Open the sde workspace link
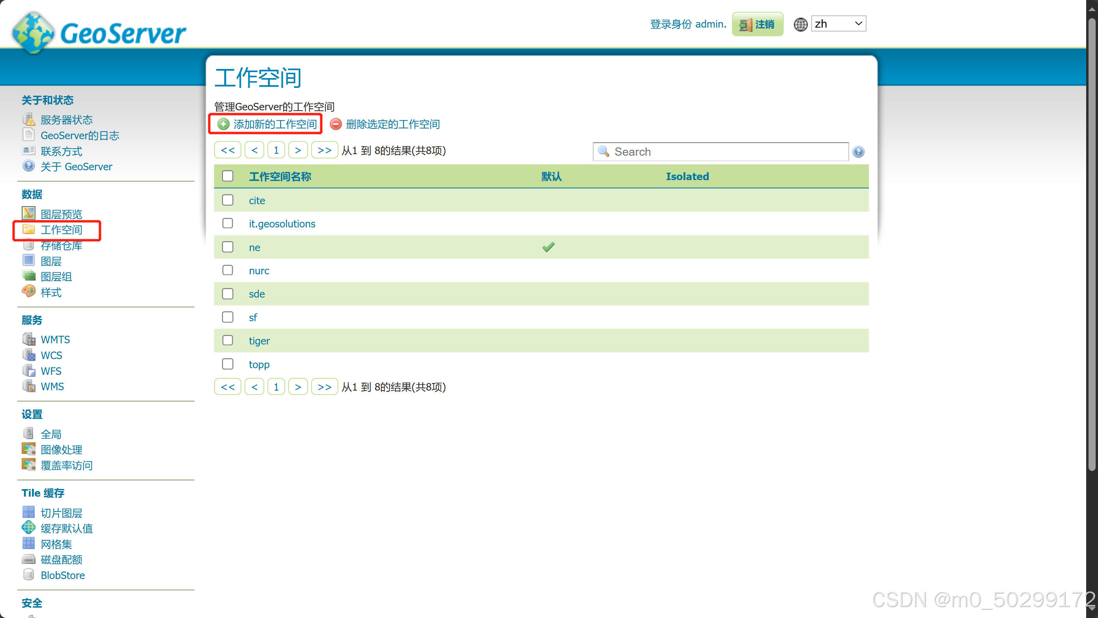 click(257, 294)
